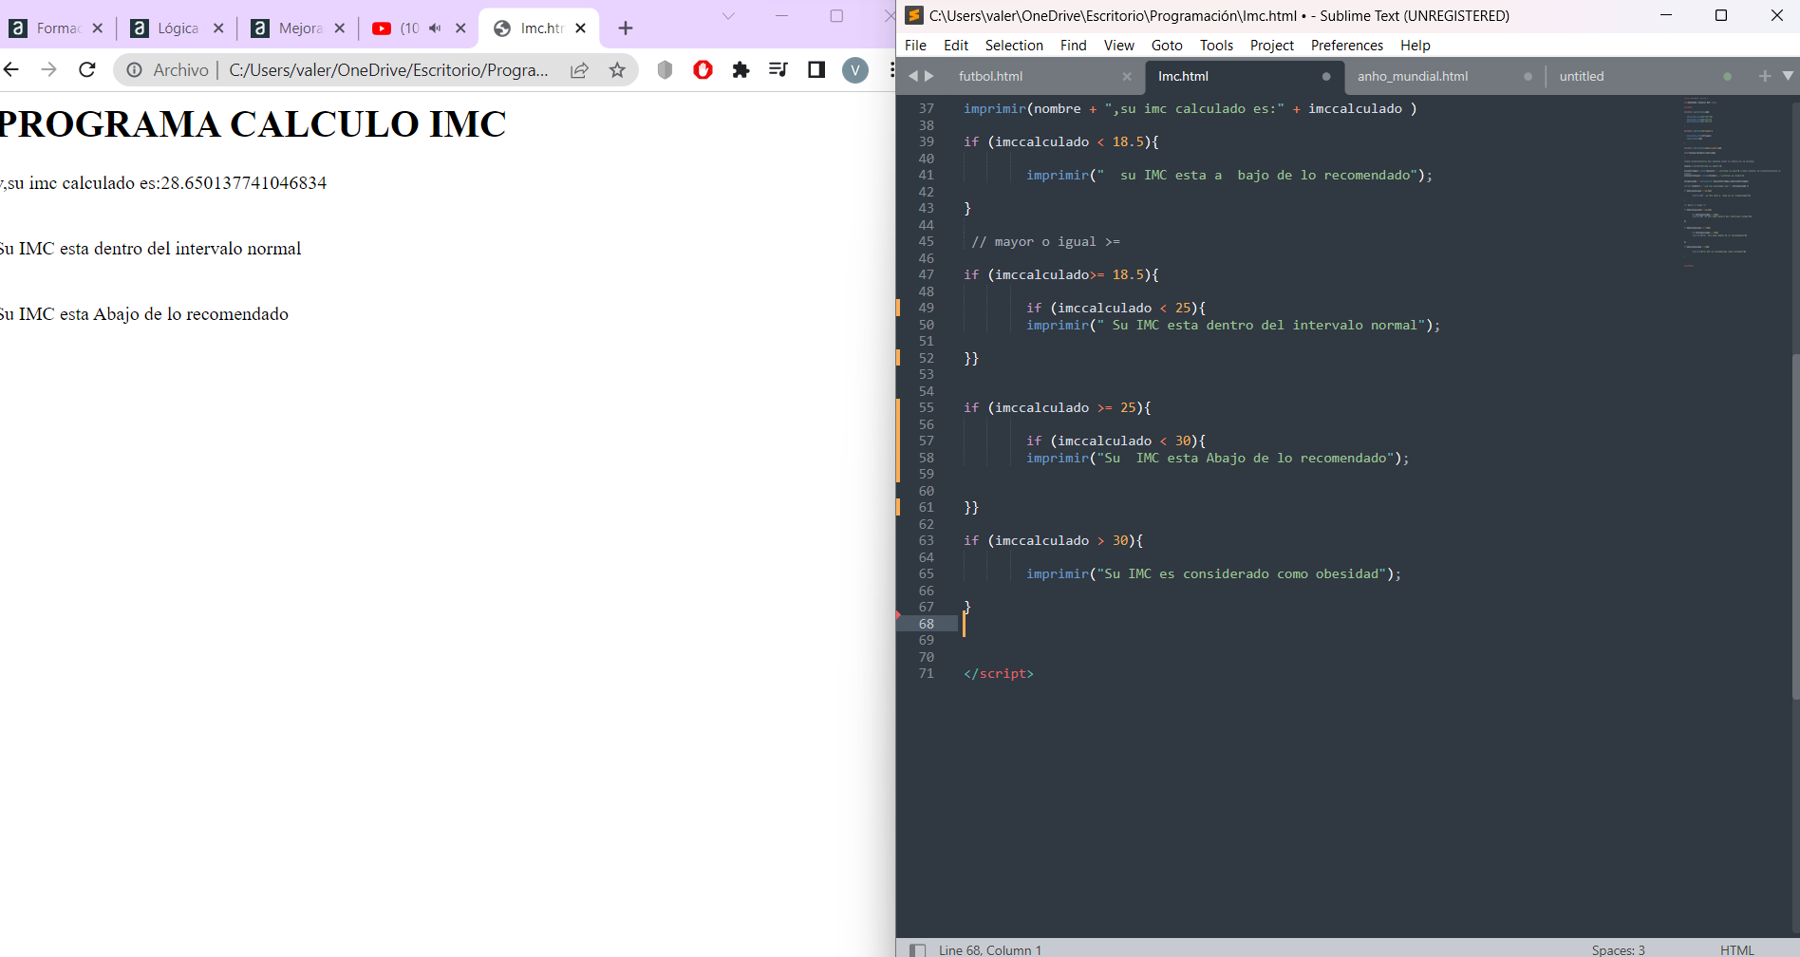Click unsaved dot on Imc.html tab
1800x957 pixels.
click(x=1326, y=76)
